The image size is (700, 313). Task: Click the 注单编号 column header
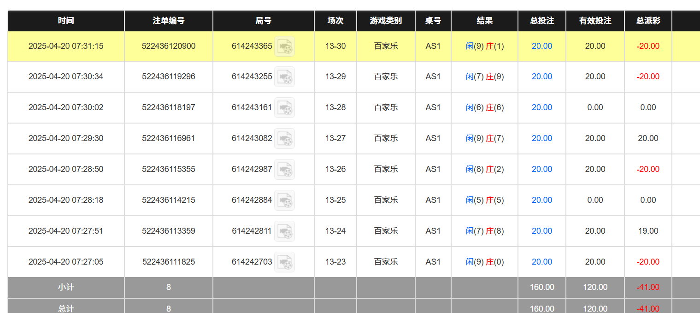click(169, 21)
